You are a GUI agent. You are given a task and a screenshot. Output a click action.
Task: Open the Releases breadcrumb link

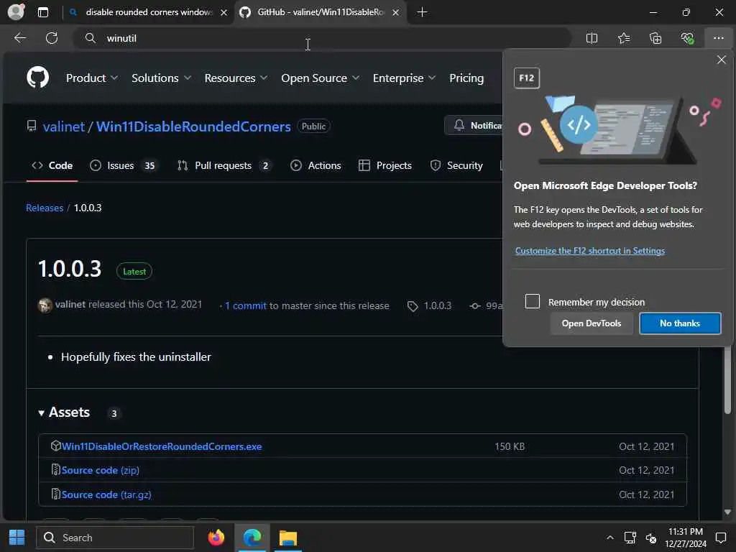(x=45, y=208)
